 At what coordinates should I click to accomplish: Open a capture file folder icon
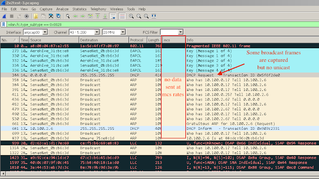tap(36, 16)
